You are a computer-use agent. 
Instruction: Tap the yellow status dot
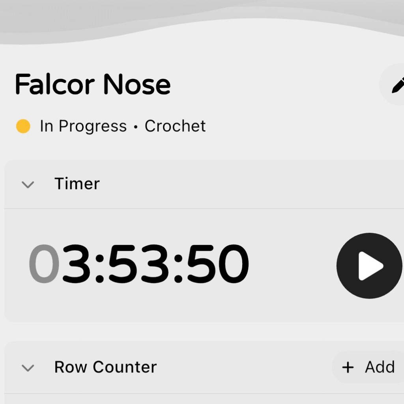[23, 127]
